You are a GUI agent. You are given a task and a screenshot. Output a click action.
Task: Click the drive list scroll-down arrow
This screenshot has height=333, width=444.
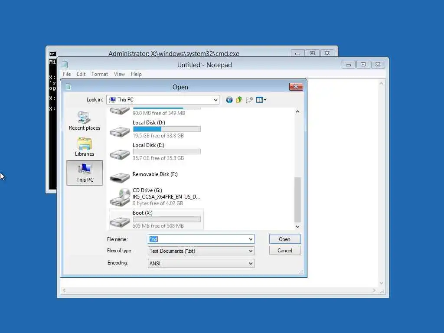[x=297, y=226]
